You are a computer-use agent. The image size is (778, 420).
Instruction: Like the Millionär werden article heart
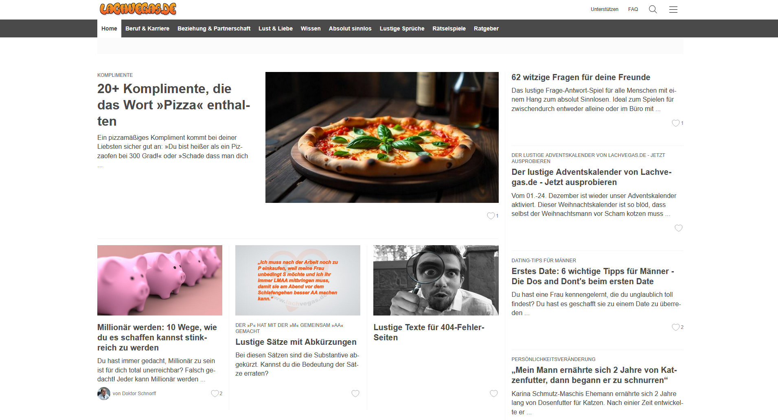(x=215, y=394)
